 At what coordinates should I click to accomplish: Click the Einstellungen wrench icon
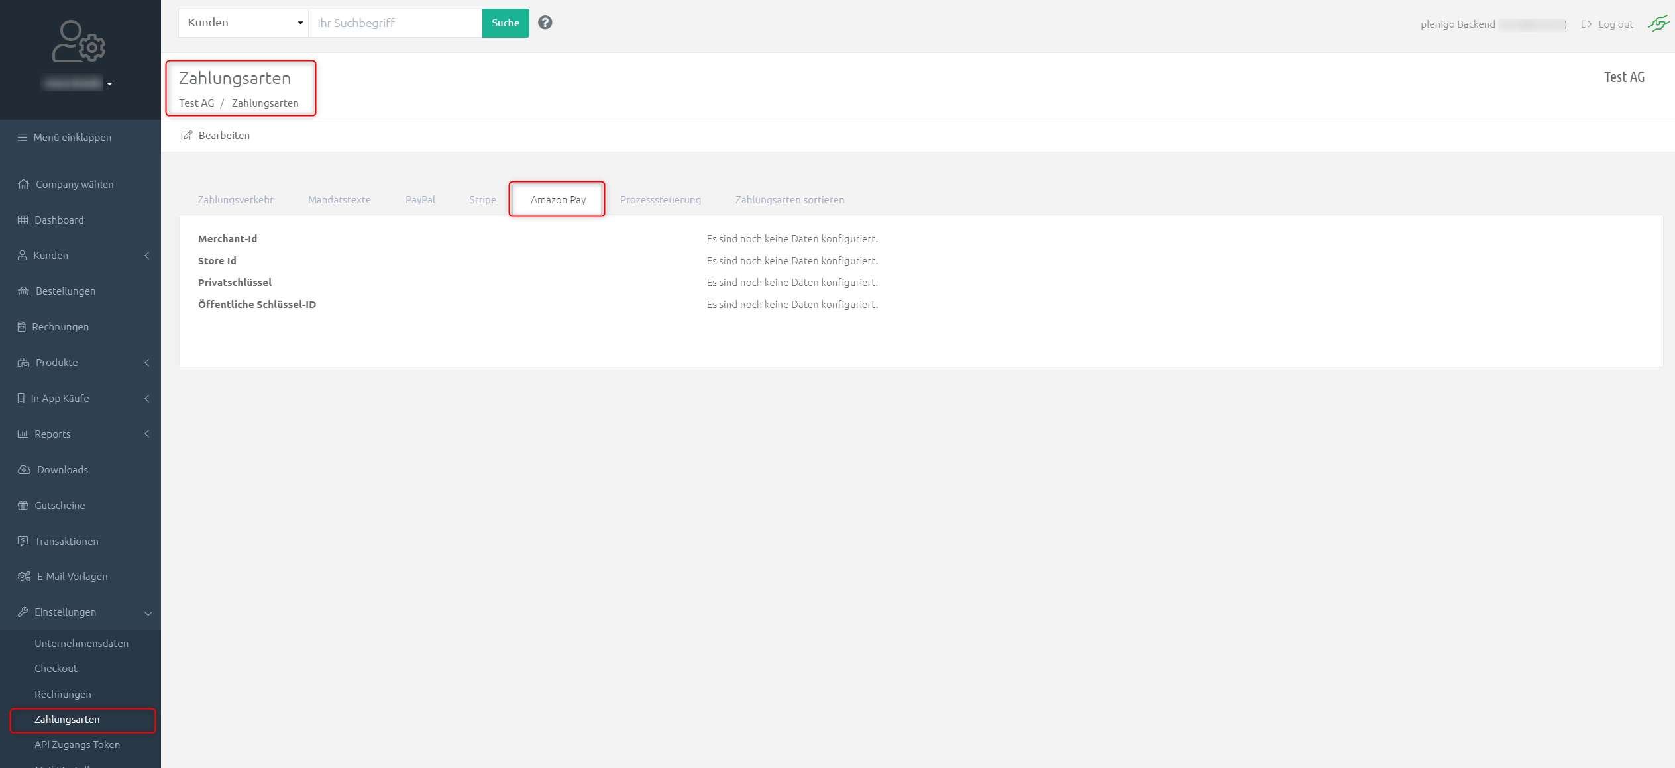23,612
